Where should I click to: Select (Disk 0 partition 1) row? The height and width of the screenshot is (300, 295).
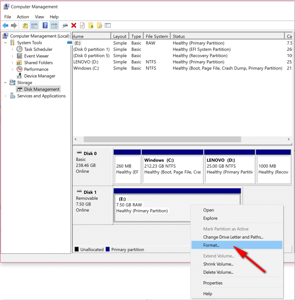tap(182, 49)
